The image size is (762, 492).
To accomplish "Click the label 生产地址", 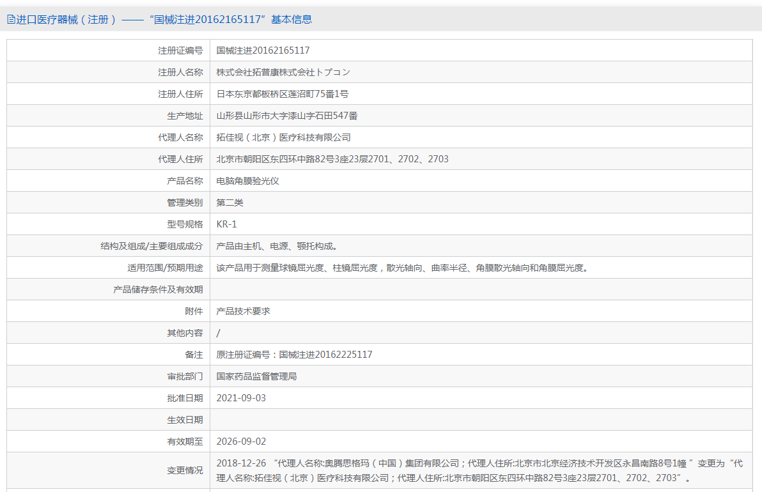I will (x=185, y=116).
